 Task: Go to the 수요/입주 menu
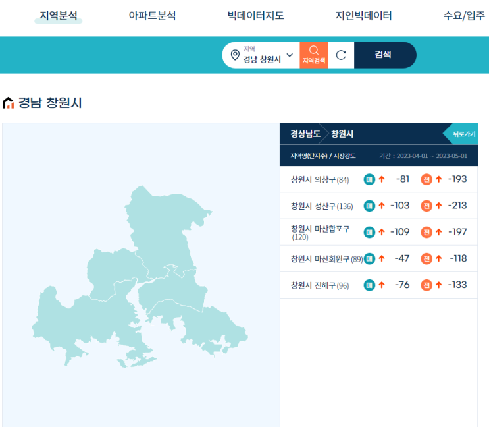[x=464, y=16]
